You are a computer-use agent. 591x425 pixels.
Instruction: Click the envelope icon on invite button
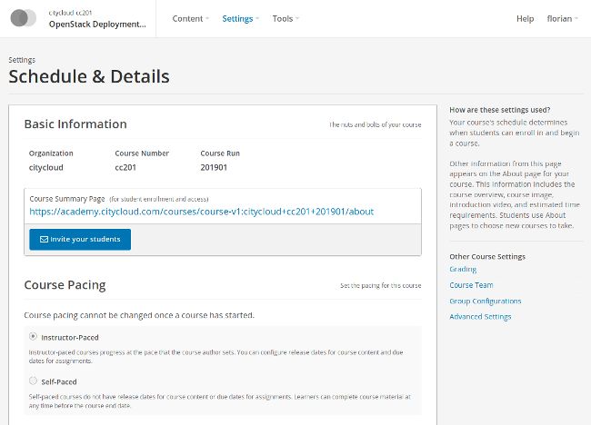44,240
